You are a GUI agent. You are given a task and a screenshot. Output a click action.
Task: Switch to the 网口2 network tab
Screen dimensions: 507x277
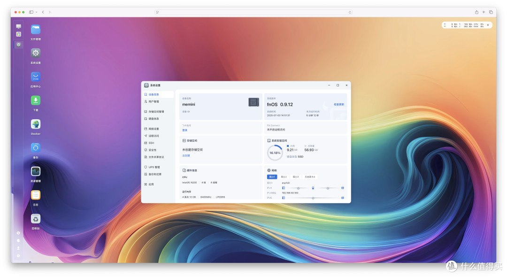pos(284,177)
